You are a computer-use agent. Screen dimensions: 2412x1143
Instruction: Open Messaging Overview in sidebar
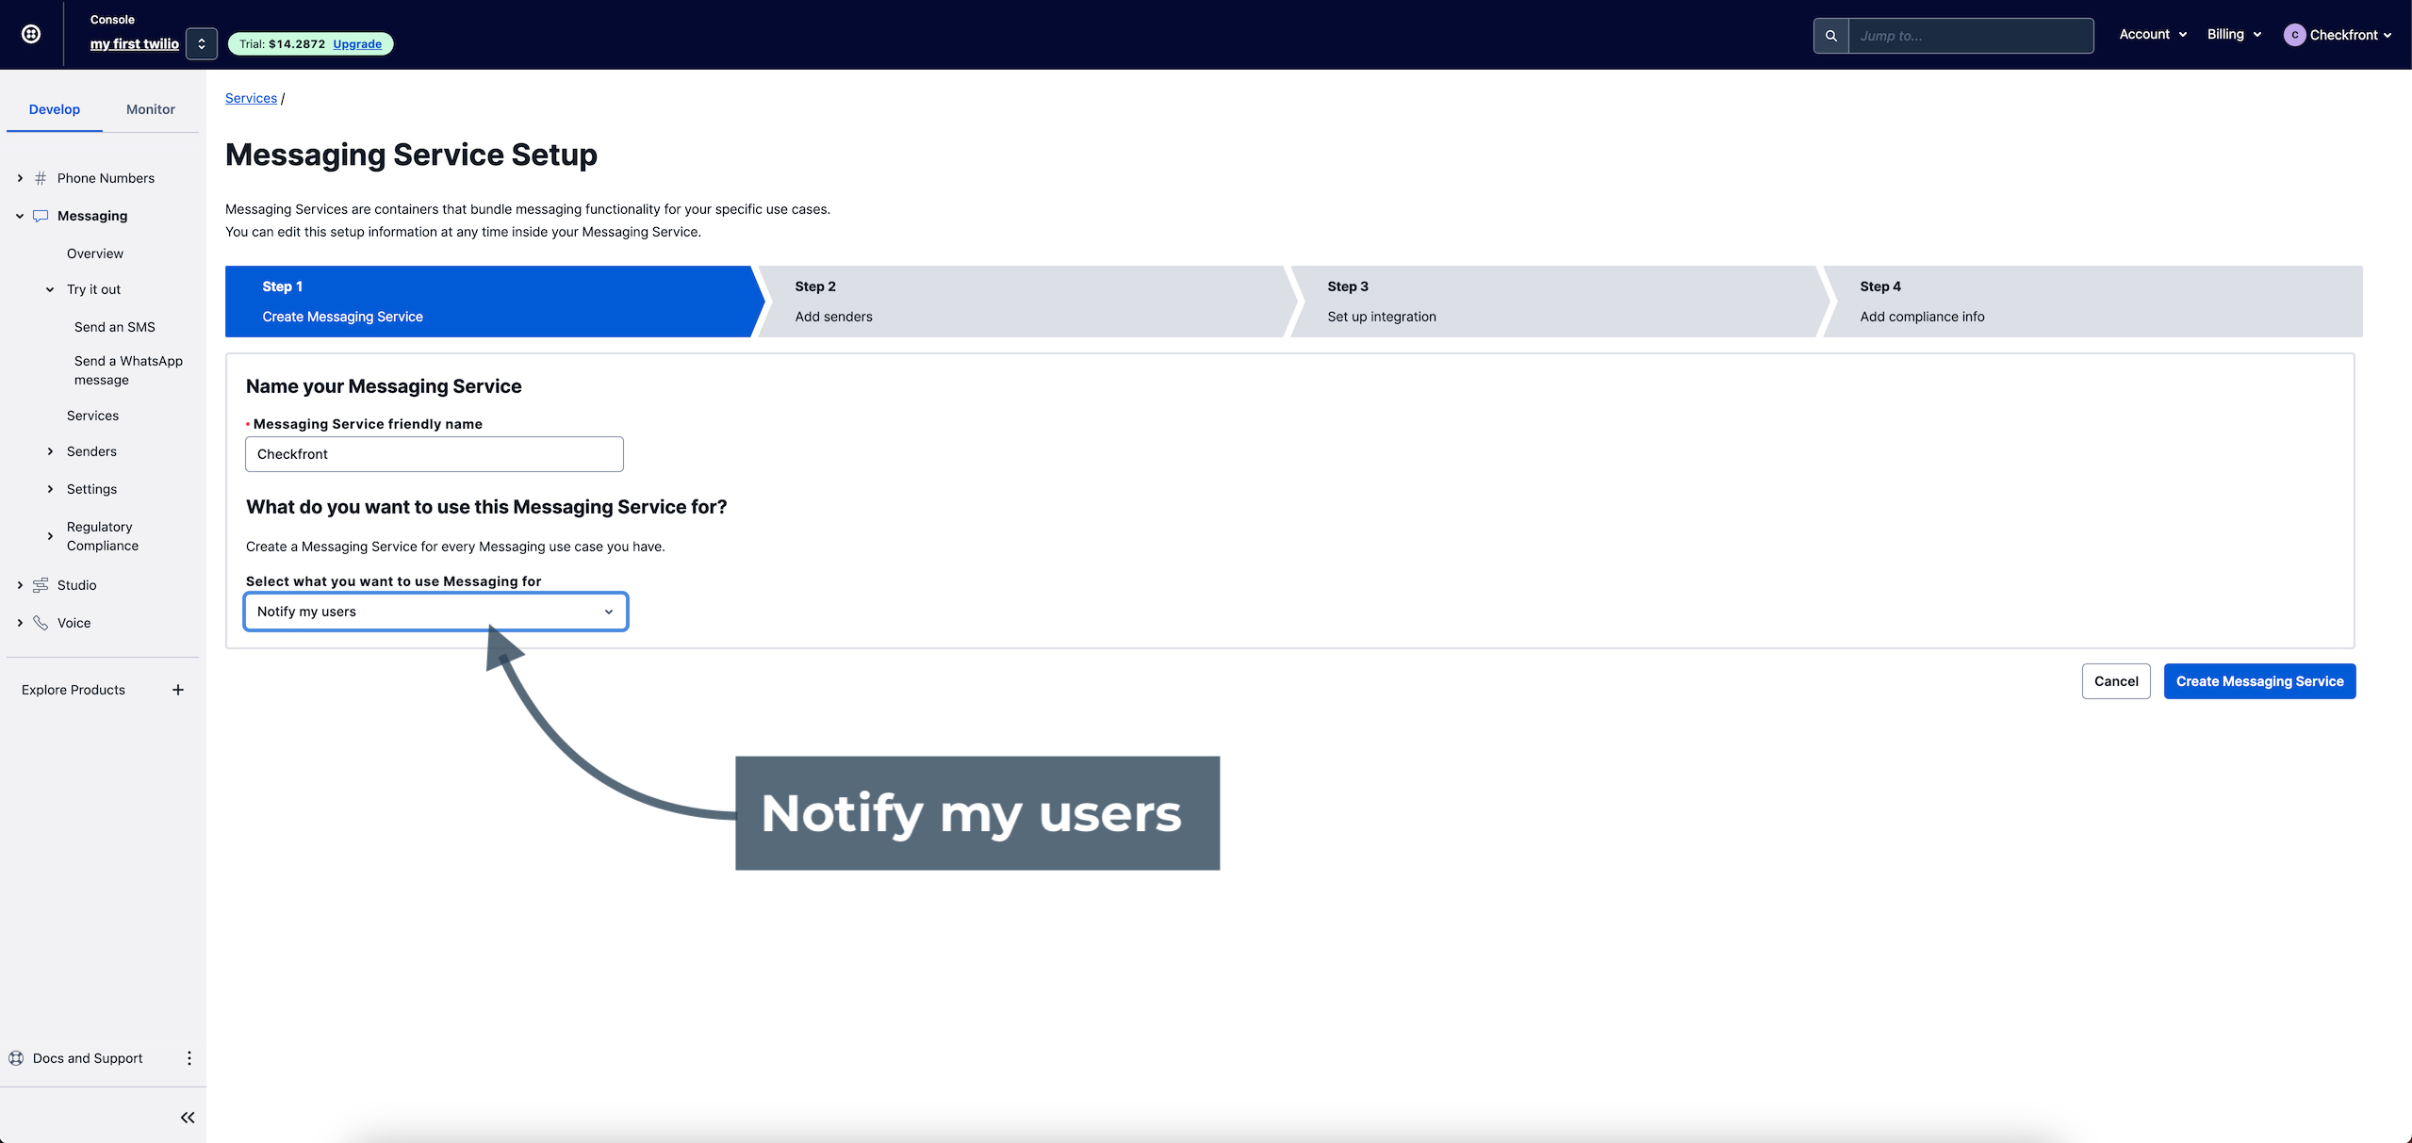click(x=95, y=253)
